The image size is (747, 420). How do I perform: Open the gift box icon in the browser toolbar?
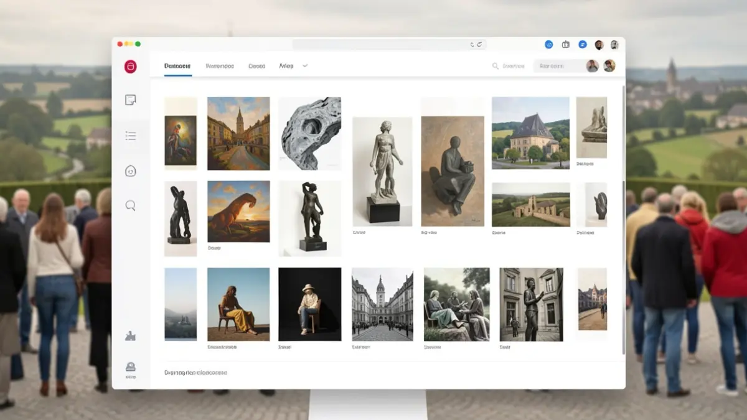pos(566,44)
